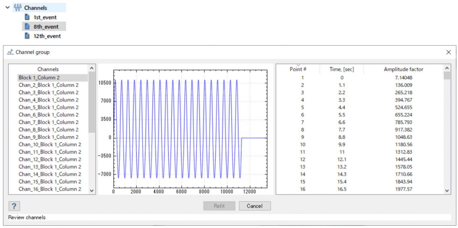Click the 8th_event document icon
The height and width of the screenshot is (228, 458).
pyautogui.click(x=27, y=27)
